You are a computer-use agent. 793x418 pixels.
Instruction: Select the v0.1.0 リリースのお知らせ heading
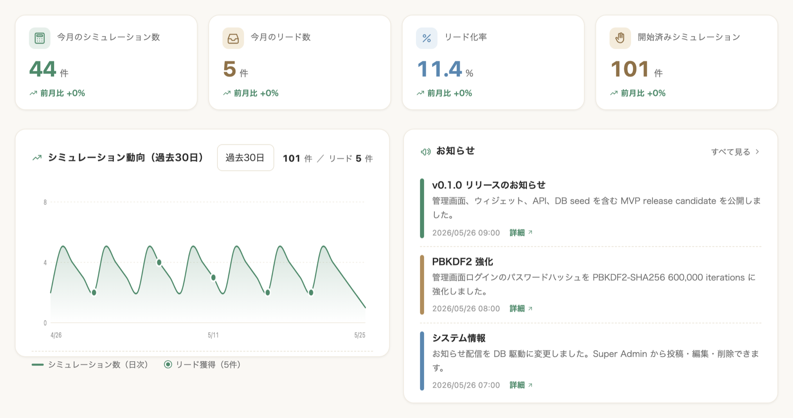(489, 185)
